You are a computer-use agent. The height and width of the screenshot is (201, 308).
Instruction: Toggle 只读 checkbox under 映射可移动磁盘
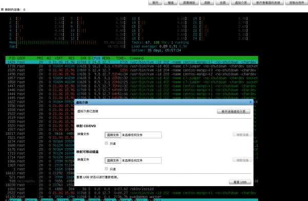106,169
